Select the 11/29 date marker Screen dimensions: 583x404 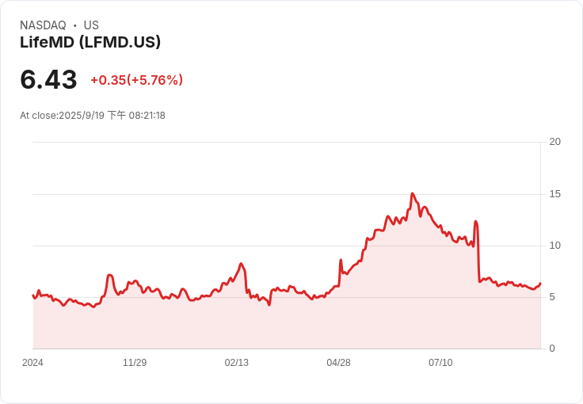[135, 363]
